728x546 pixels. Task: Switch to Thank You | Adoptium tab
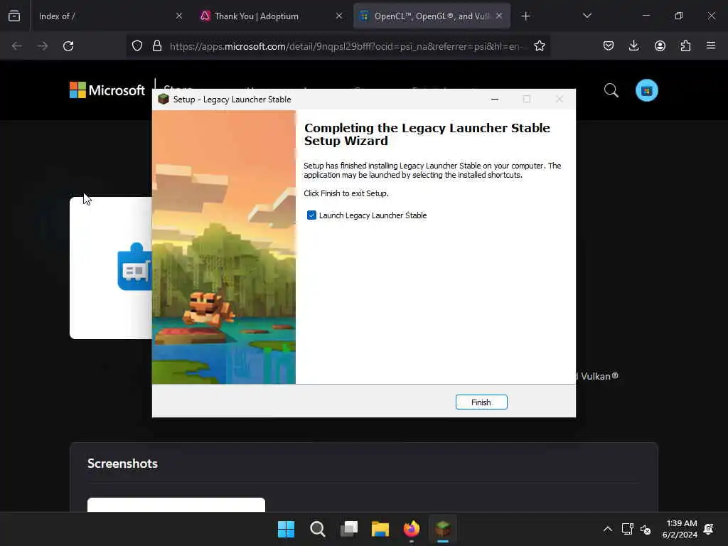tap(272, 16)
